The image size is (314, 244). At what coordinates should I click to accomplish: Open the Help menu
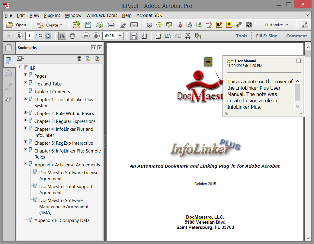point(127,15)
